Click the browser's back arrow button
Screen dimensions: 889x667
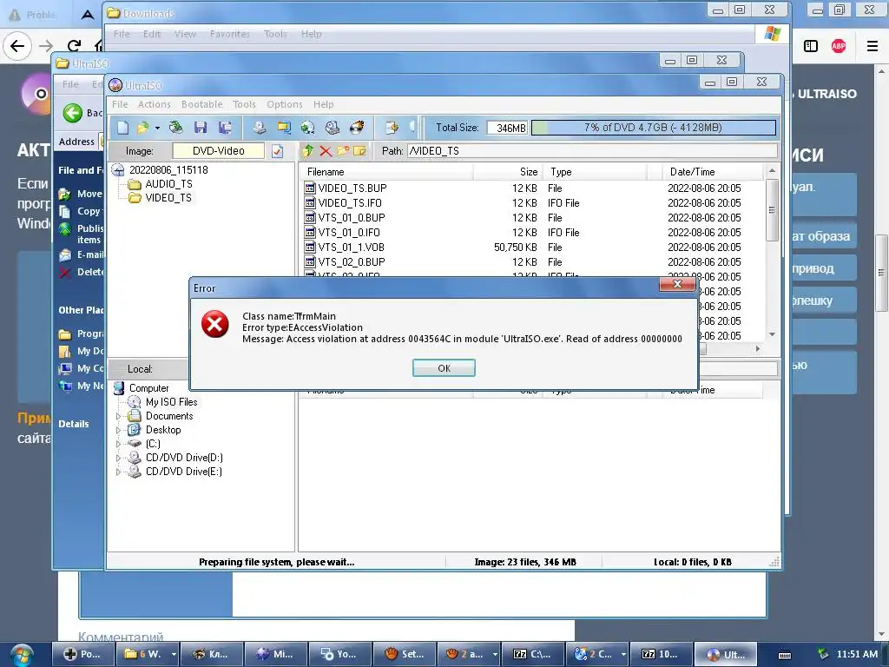click(17, 46)
